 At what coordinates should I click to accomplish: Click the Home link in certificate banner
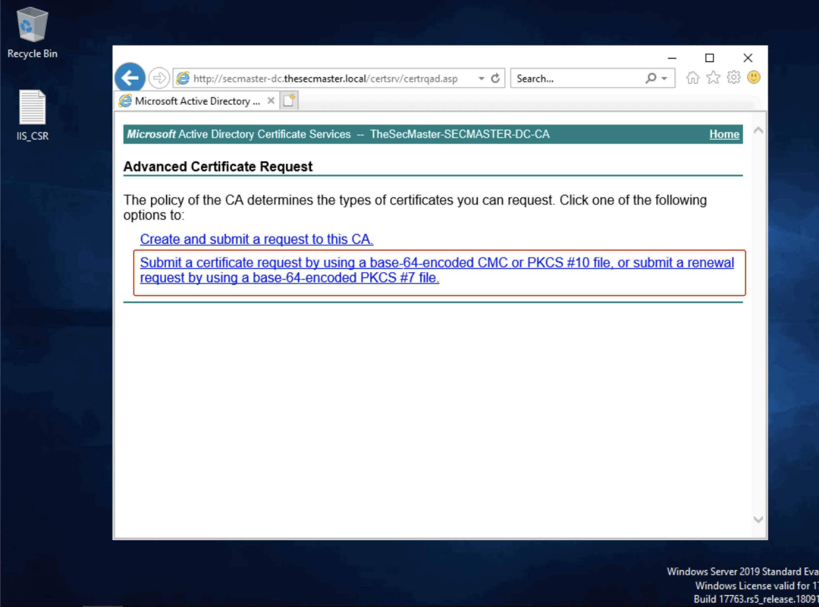click(724, 134)
